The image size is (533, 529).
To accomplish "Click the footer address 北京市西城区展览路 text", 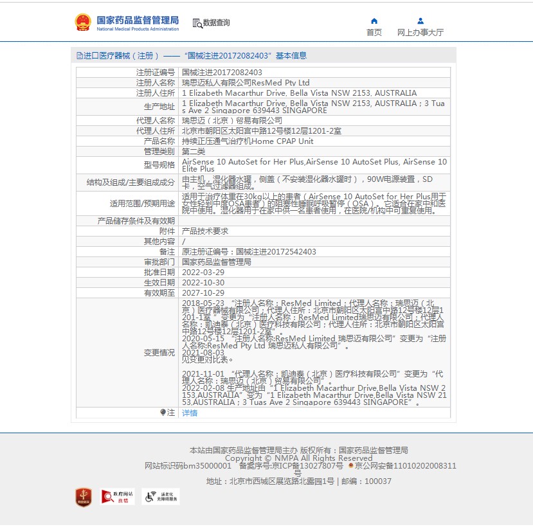I will point(270,481).
